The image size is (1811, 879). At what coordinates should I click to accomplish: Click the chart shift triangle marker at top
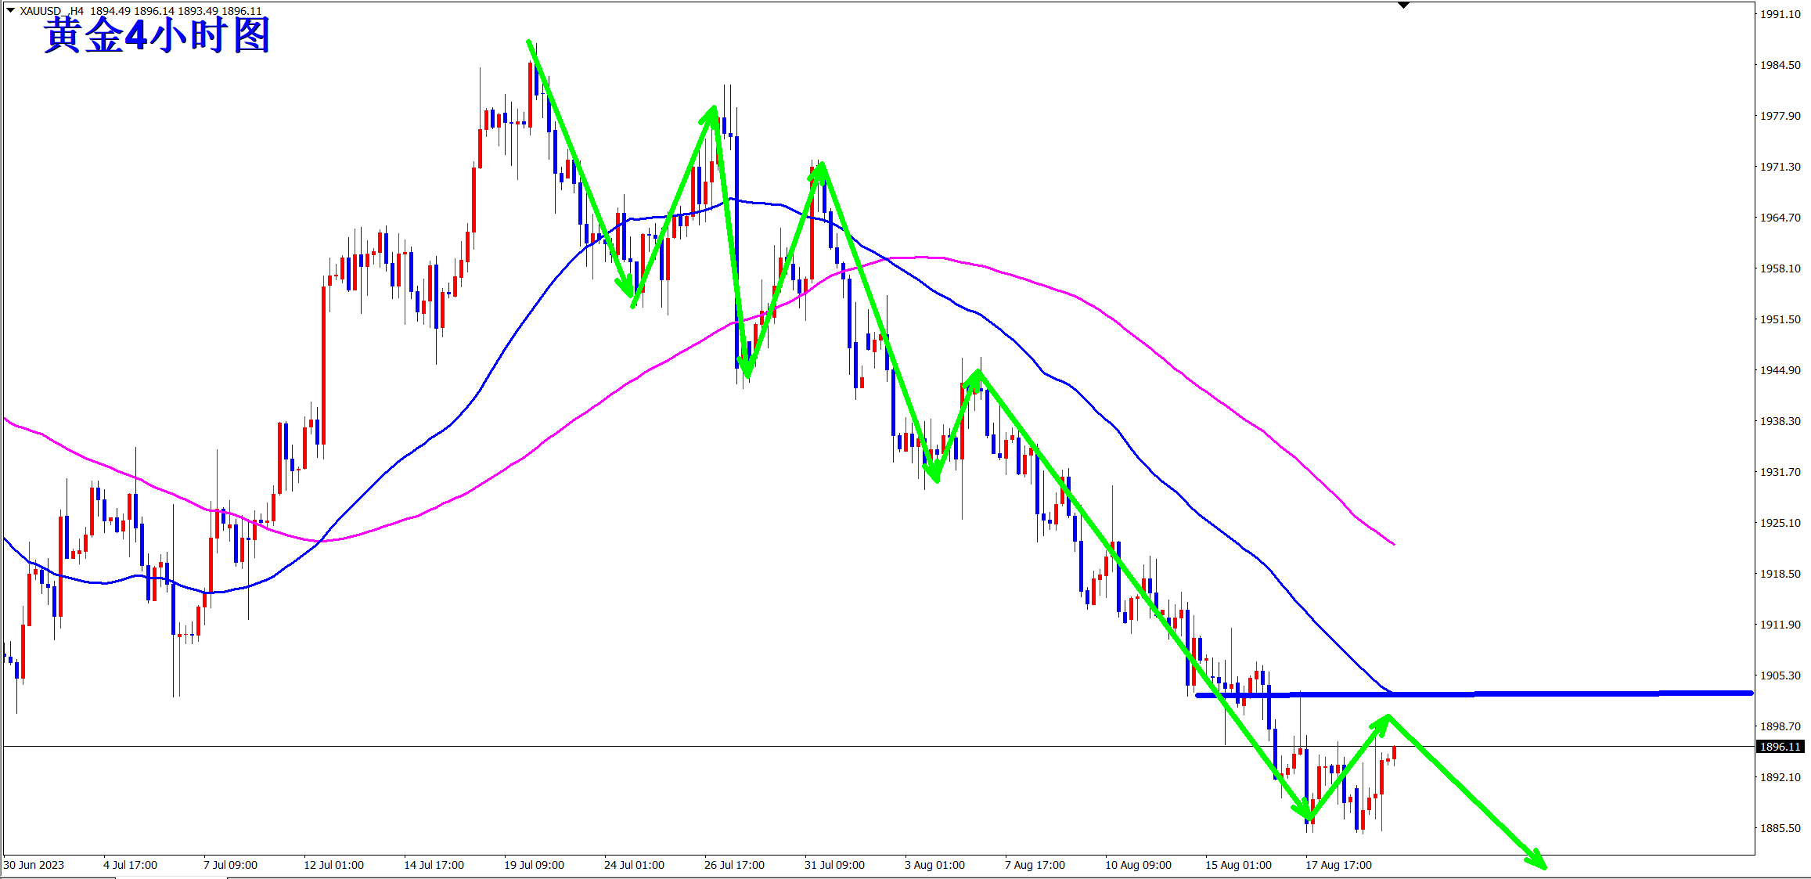tap(1403, 5)
